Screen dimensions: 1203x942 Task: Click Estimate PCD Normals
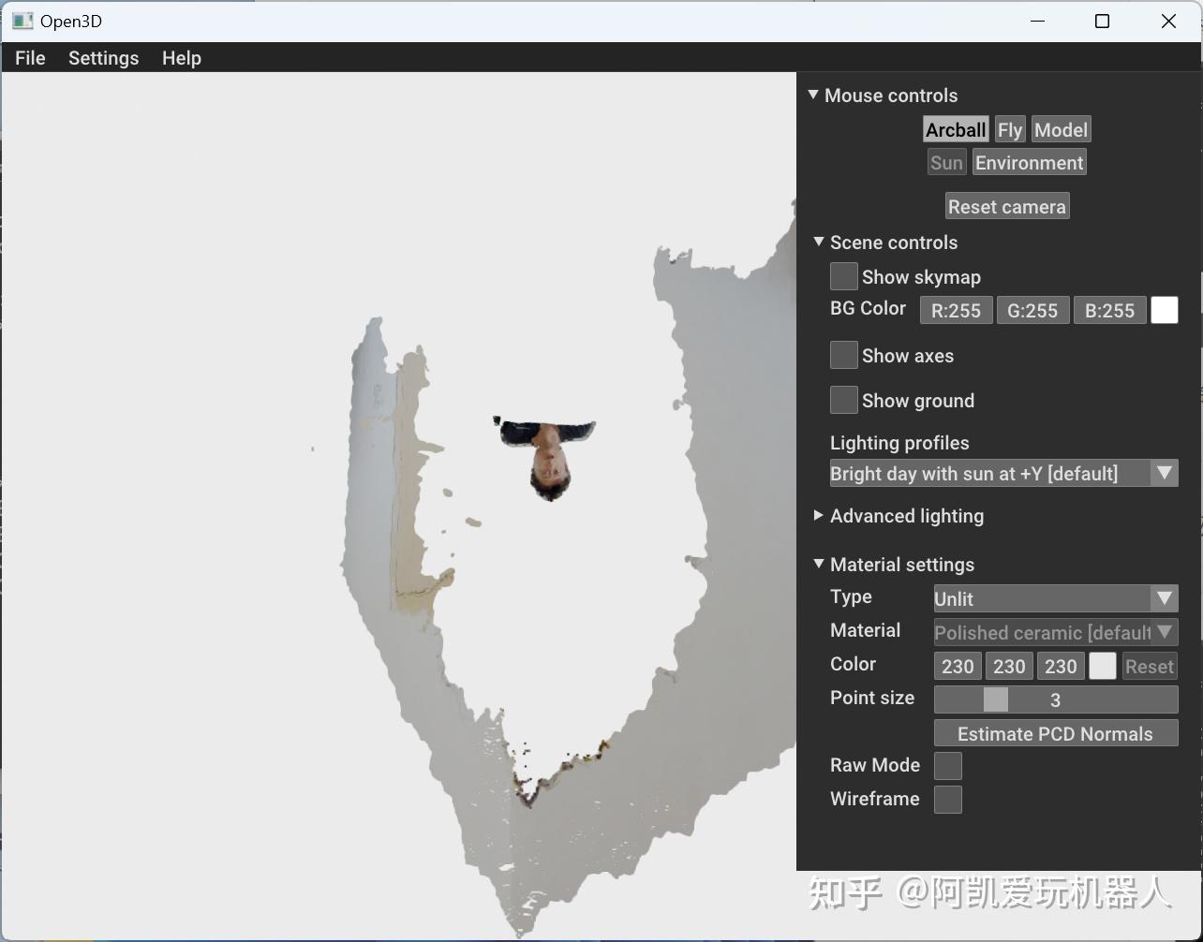[1055, 733]
